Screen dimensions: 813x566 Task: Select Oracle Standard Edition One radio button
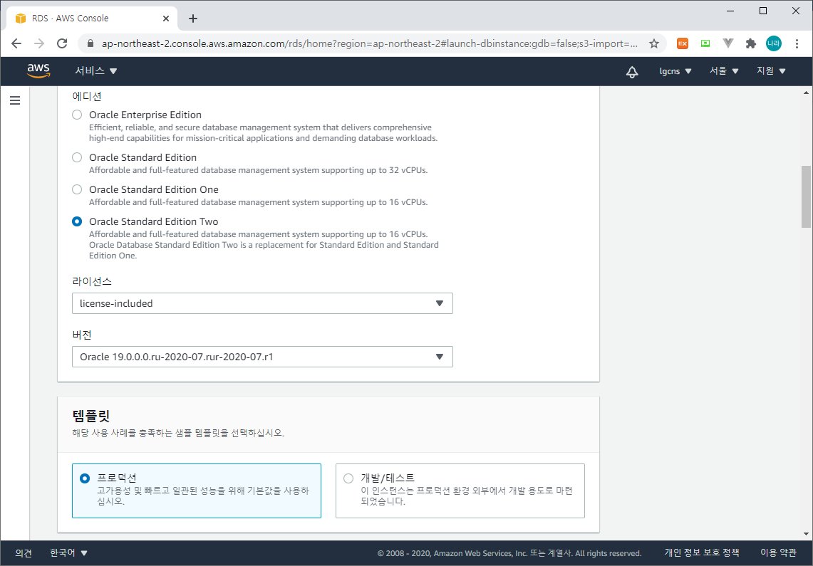(77, 189)
